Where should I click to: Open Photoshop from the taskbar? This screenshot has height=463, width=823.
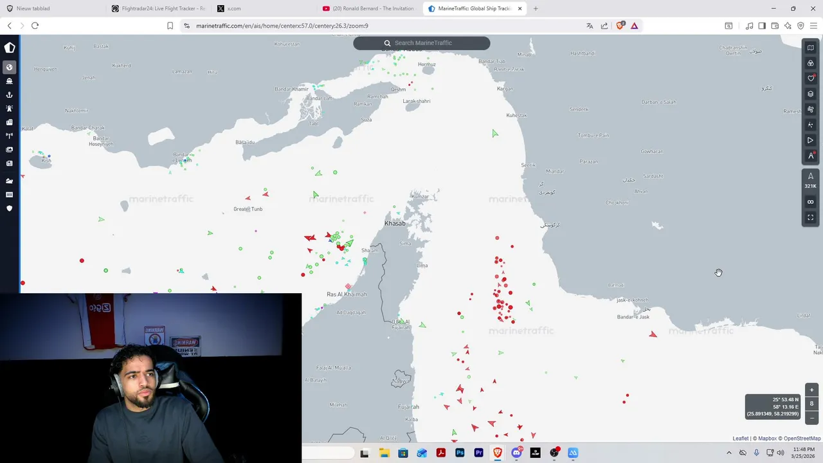click(460, 453)
